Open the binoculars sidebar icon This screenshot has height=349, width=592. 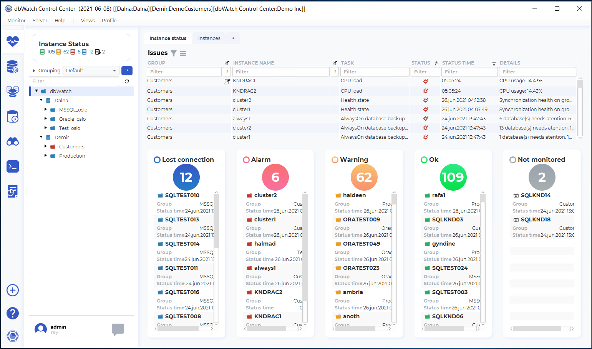pyautogui.click(x=13, y=142)
